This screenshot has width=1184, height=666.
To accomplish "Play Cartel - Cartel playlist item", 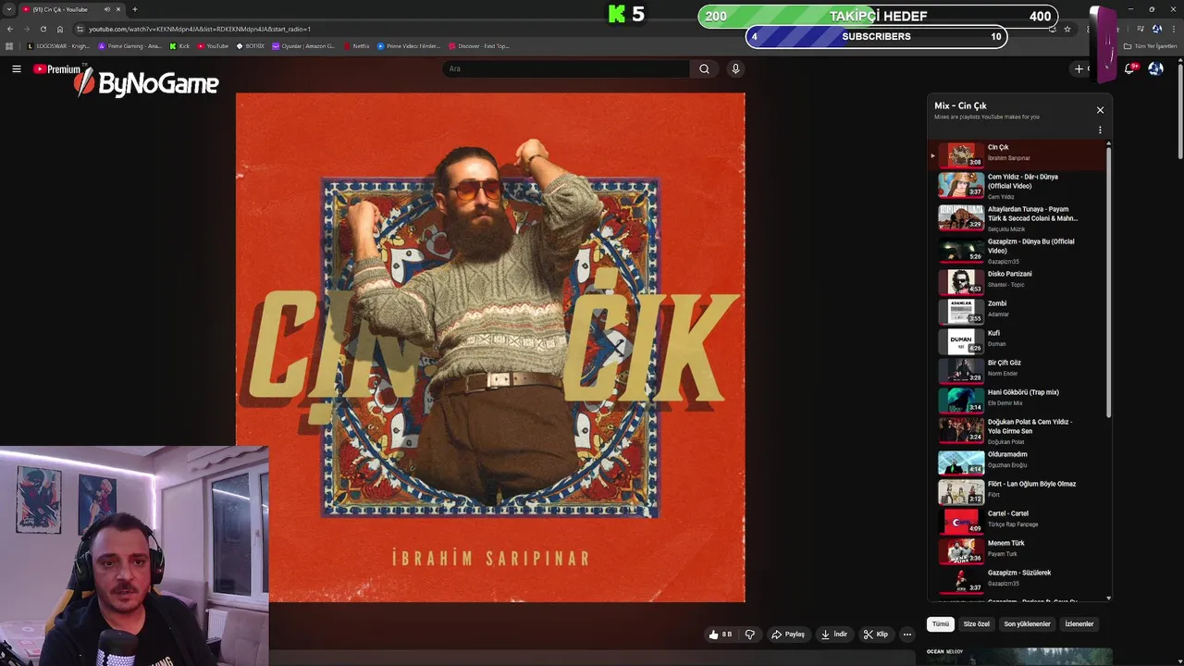I will 1017,520.
